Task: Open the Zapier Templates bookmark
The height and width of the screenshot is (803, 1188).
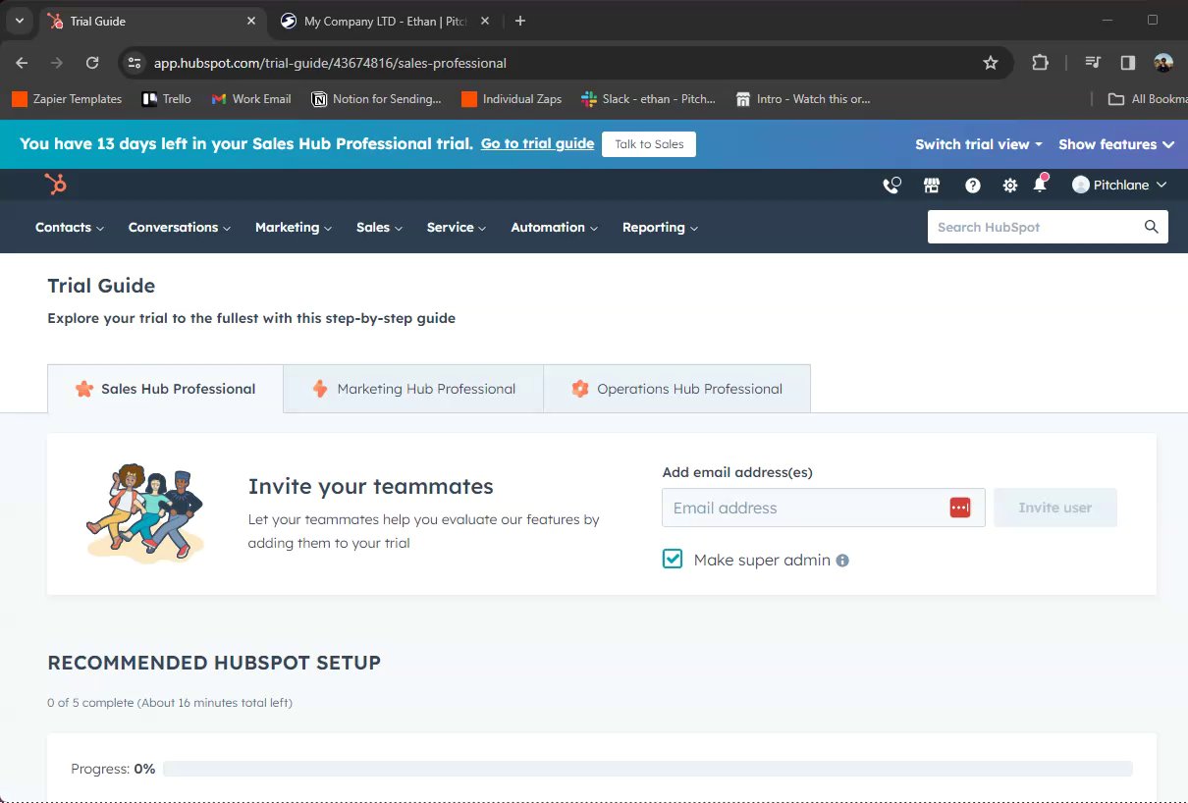Action: 67,99
